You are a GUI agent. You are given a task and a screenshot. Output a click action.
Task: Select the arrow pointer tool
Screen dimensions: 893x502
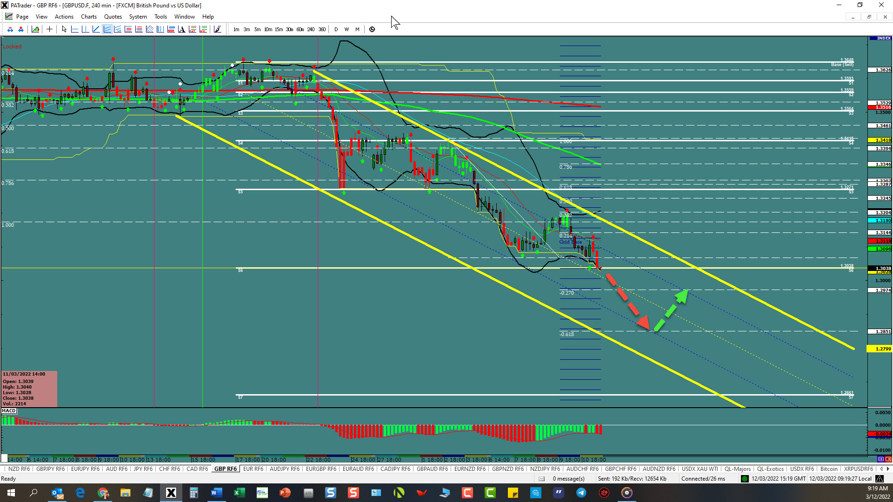click(64, 29)
